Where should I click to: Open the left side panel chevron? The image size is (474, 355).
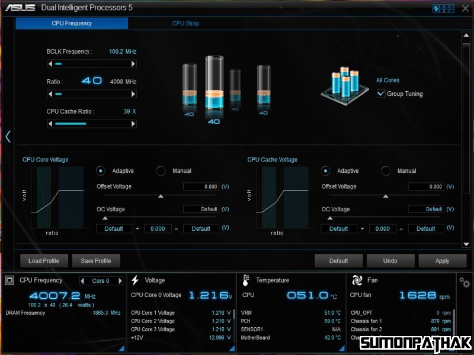[8, 137]
